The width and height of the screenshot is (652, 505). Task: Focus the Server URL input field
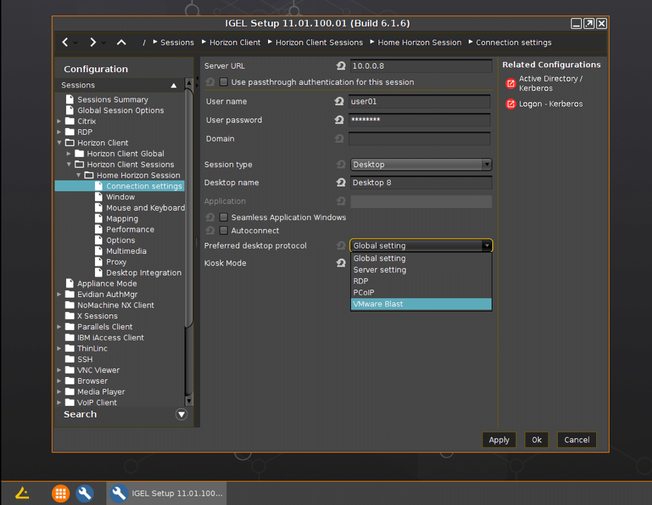click(421, 66)
